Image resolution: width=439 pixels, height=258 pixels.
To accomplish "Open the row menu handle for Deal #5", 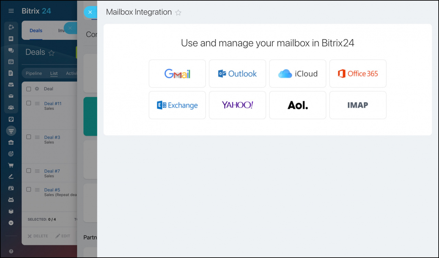I will [37, 189].
